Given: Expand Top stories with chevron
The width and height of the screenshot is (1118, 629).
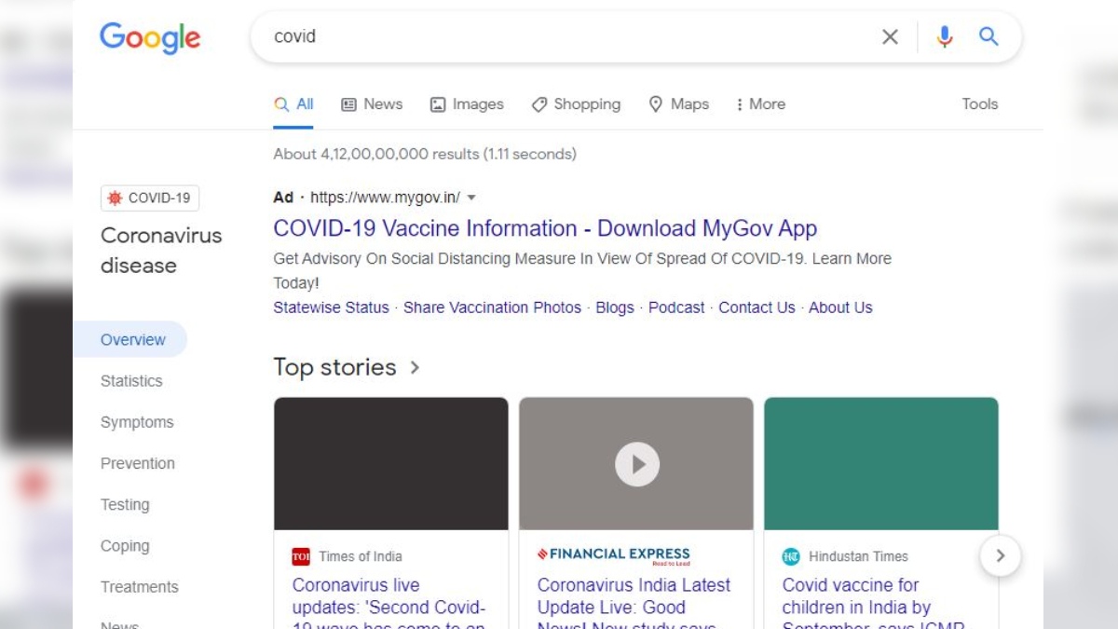Looking at the screenshot, I should [415, 367].
